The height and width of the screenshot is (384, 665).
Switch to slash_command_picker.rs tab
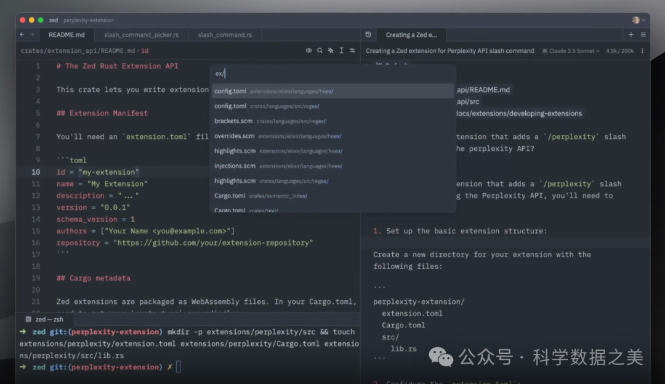[141, 34]
